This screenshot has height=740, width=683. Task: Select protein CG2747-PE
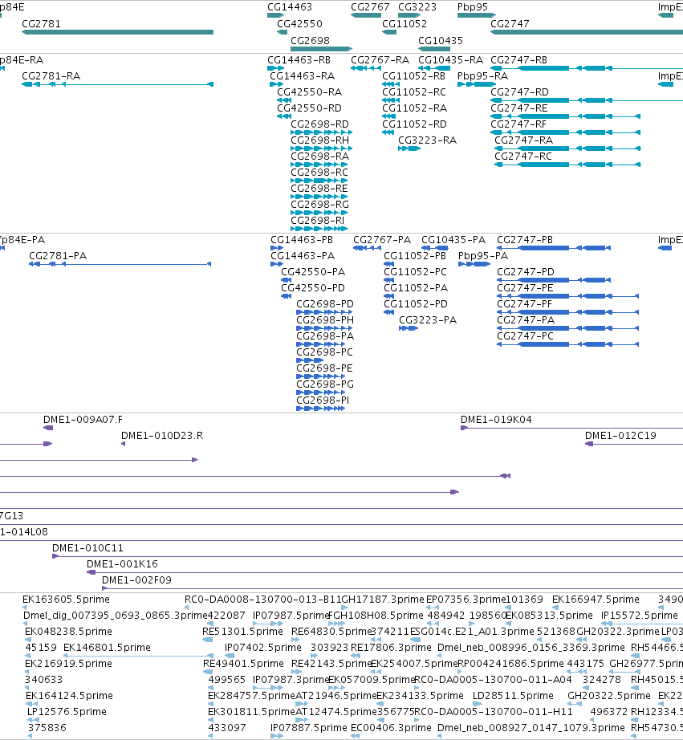tap(525, 288)
